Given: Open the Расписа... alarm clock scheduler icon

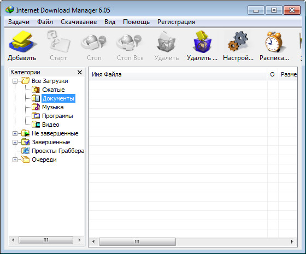Looking at the screenshot, I should 274,42.
